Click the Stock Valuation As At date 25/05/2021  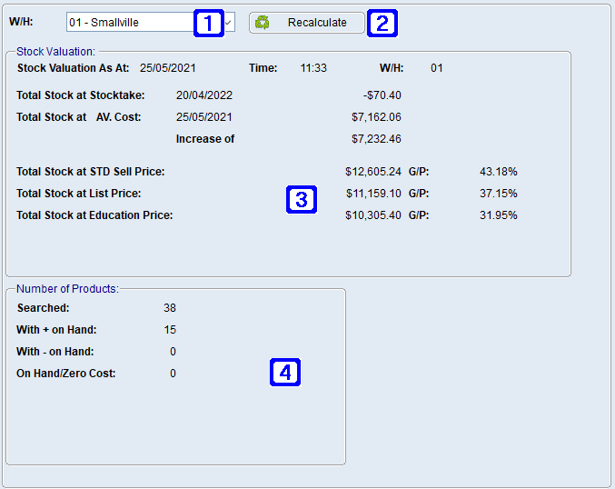pyautogui.click(x=167, y=68)
